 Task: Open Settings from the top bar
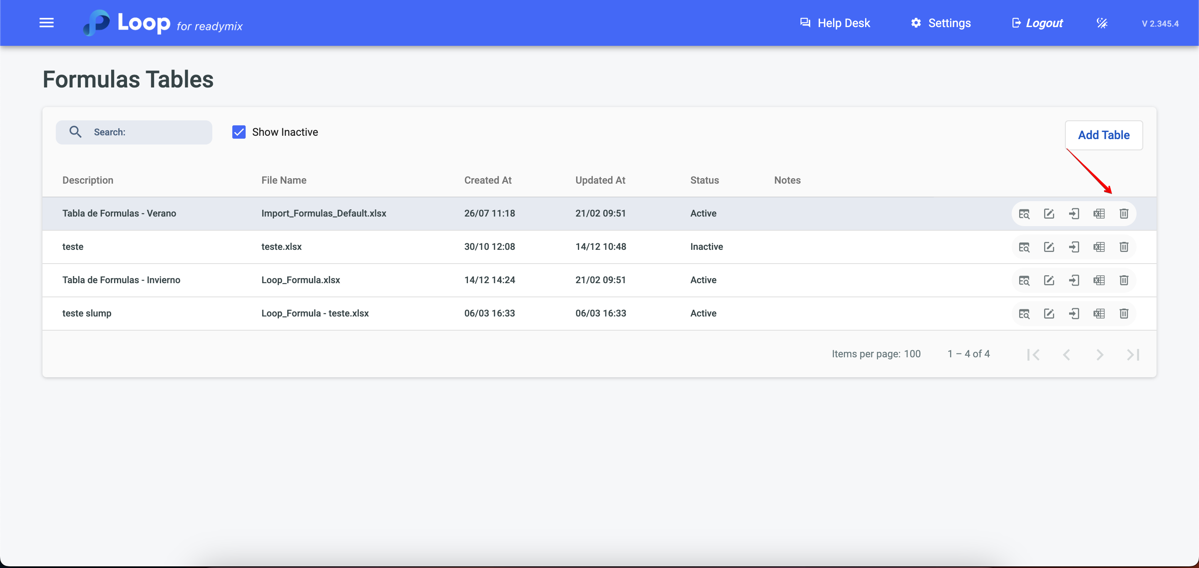click(941, 23)
